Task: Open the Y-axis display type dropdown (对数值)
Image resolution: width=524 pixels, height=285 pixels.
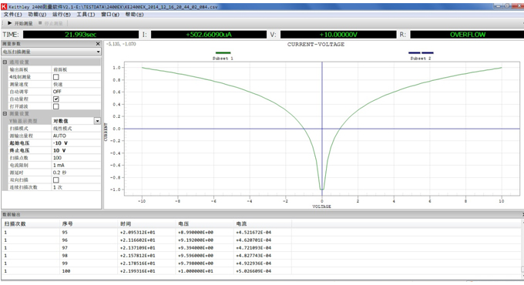Action: (76, 121)
